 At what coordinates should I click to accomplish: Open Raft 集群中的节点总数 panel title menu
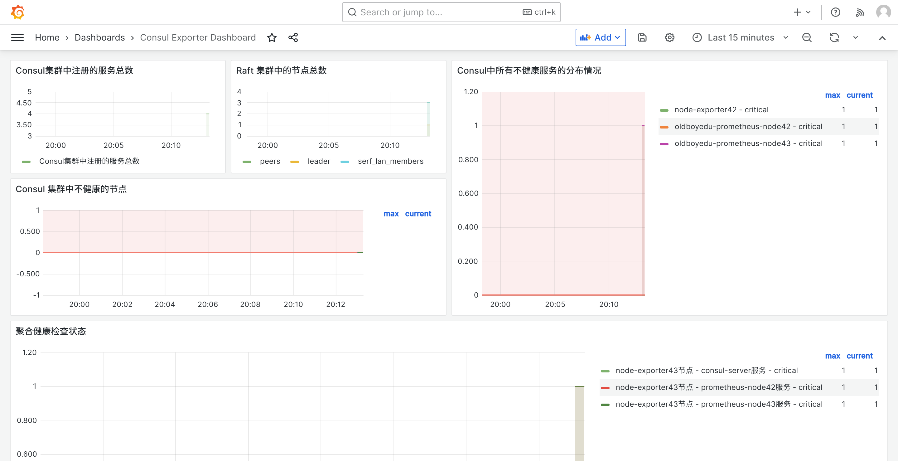click(281, 70)
